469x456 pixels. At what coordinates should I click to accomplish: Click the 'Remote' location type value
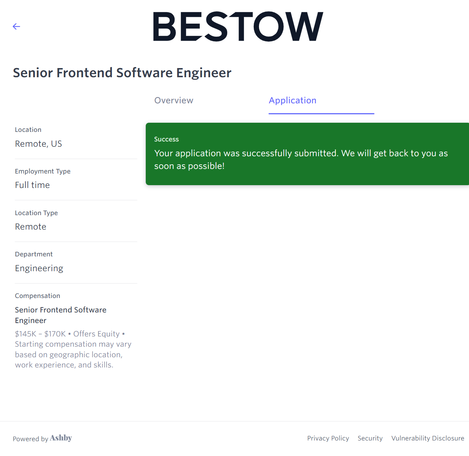click(31, 227)
